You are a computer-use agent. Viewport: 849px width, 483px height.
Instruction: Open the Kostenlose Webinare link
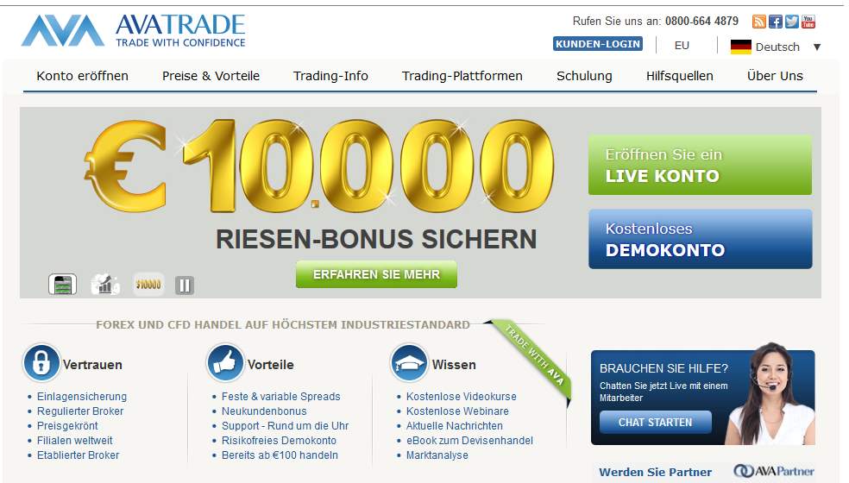(x=457, y=411)
